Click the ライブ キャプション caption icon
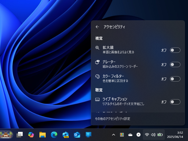Image resolution: width=188 pixels, height=141 pixels. click(97, 99)
